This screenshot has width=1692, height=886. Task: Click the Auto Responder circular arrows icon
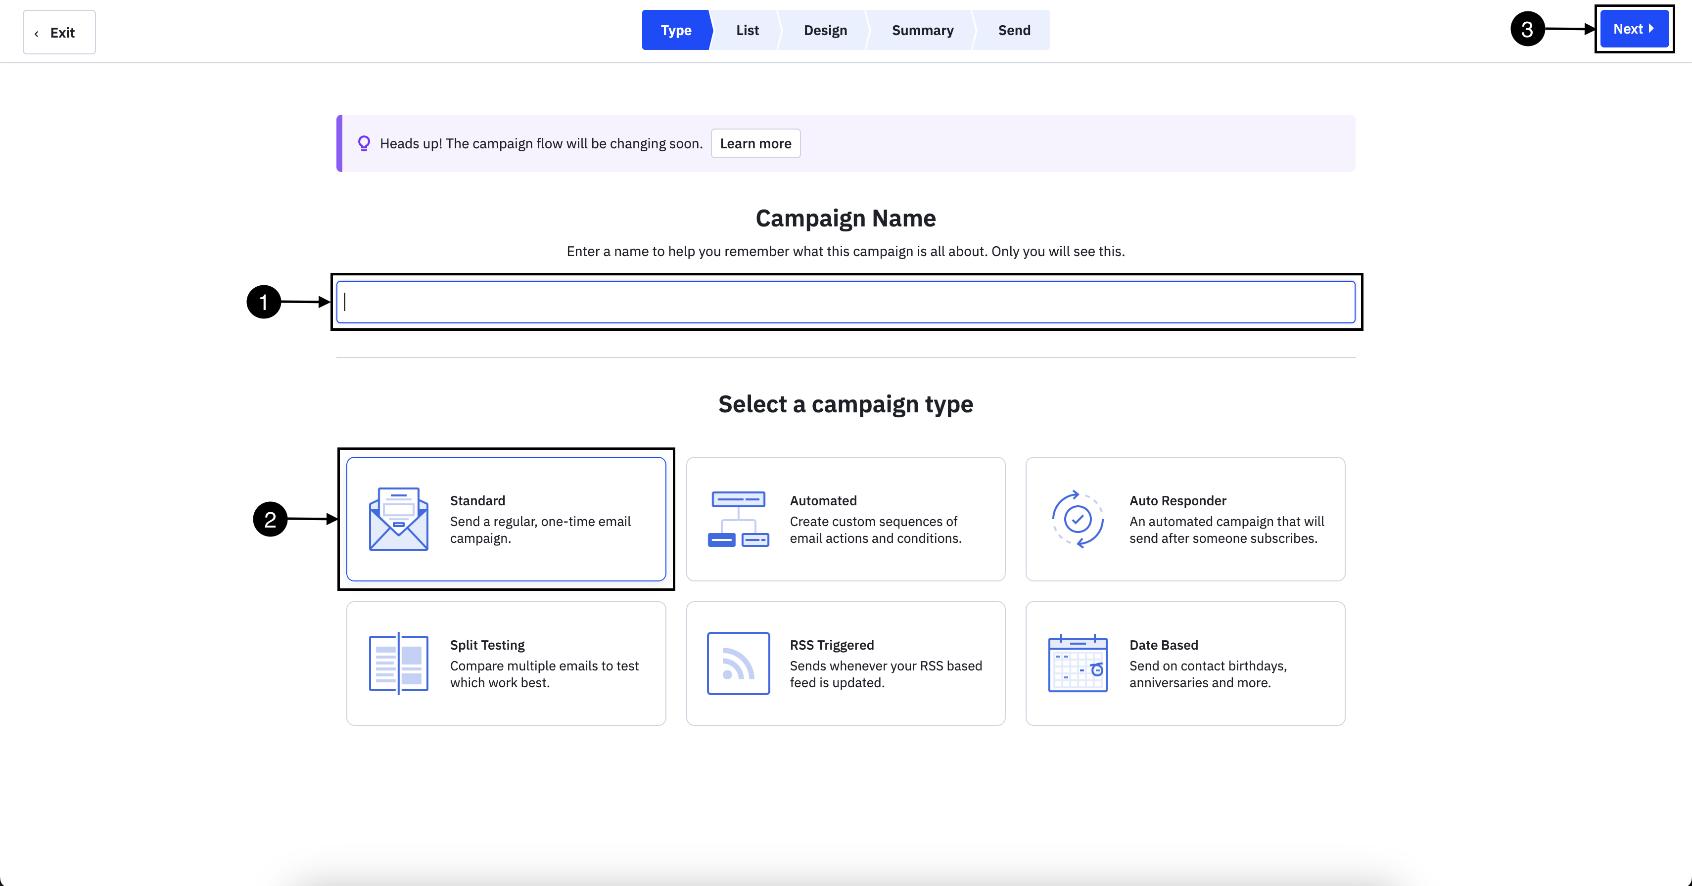coord(1078,519)
